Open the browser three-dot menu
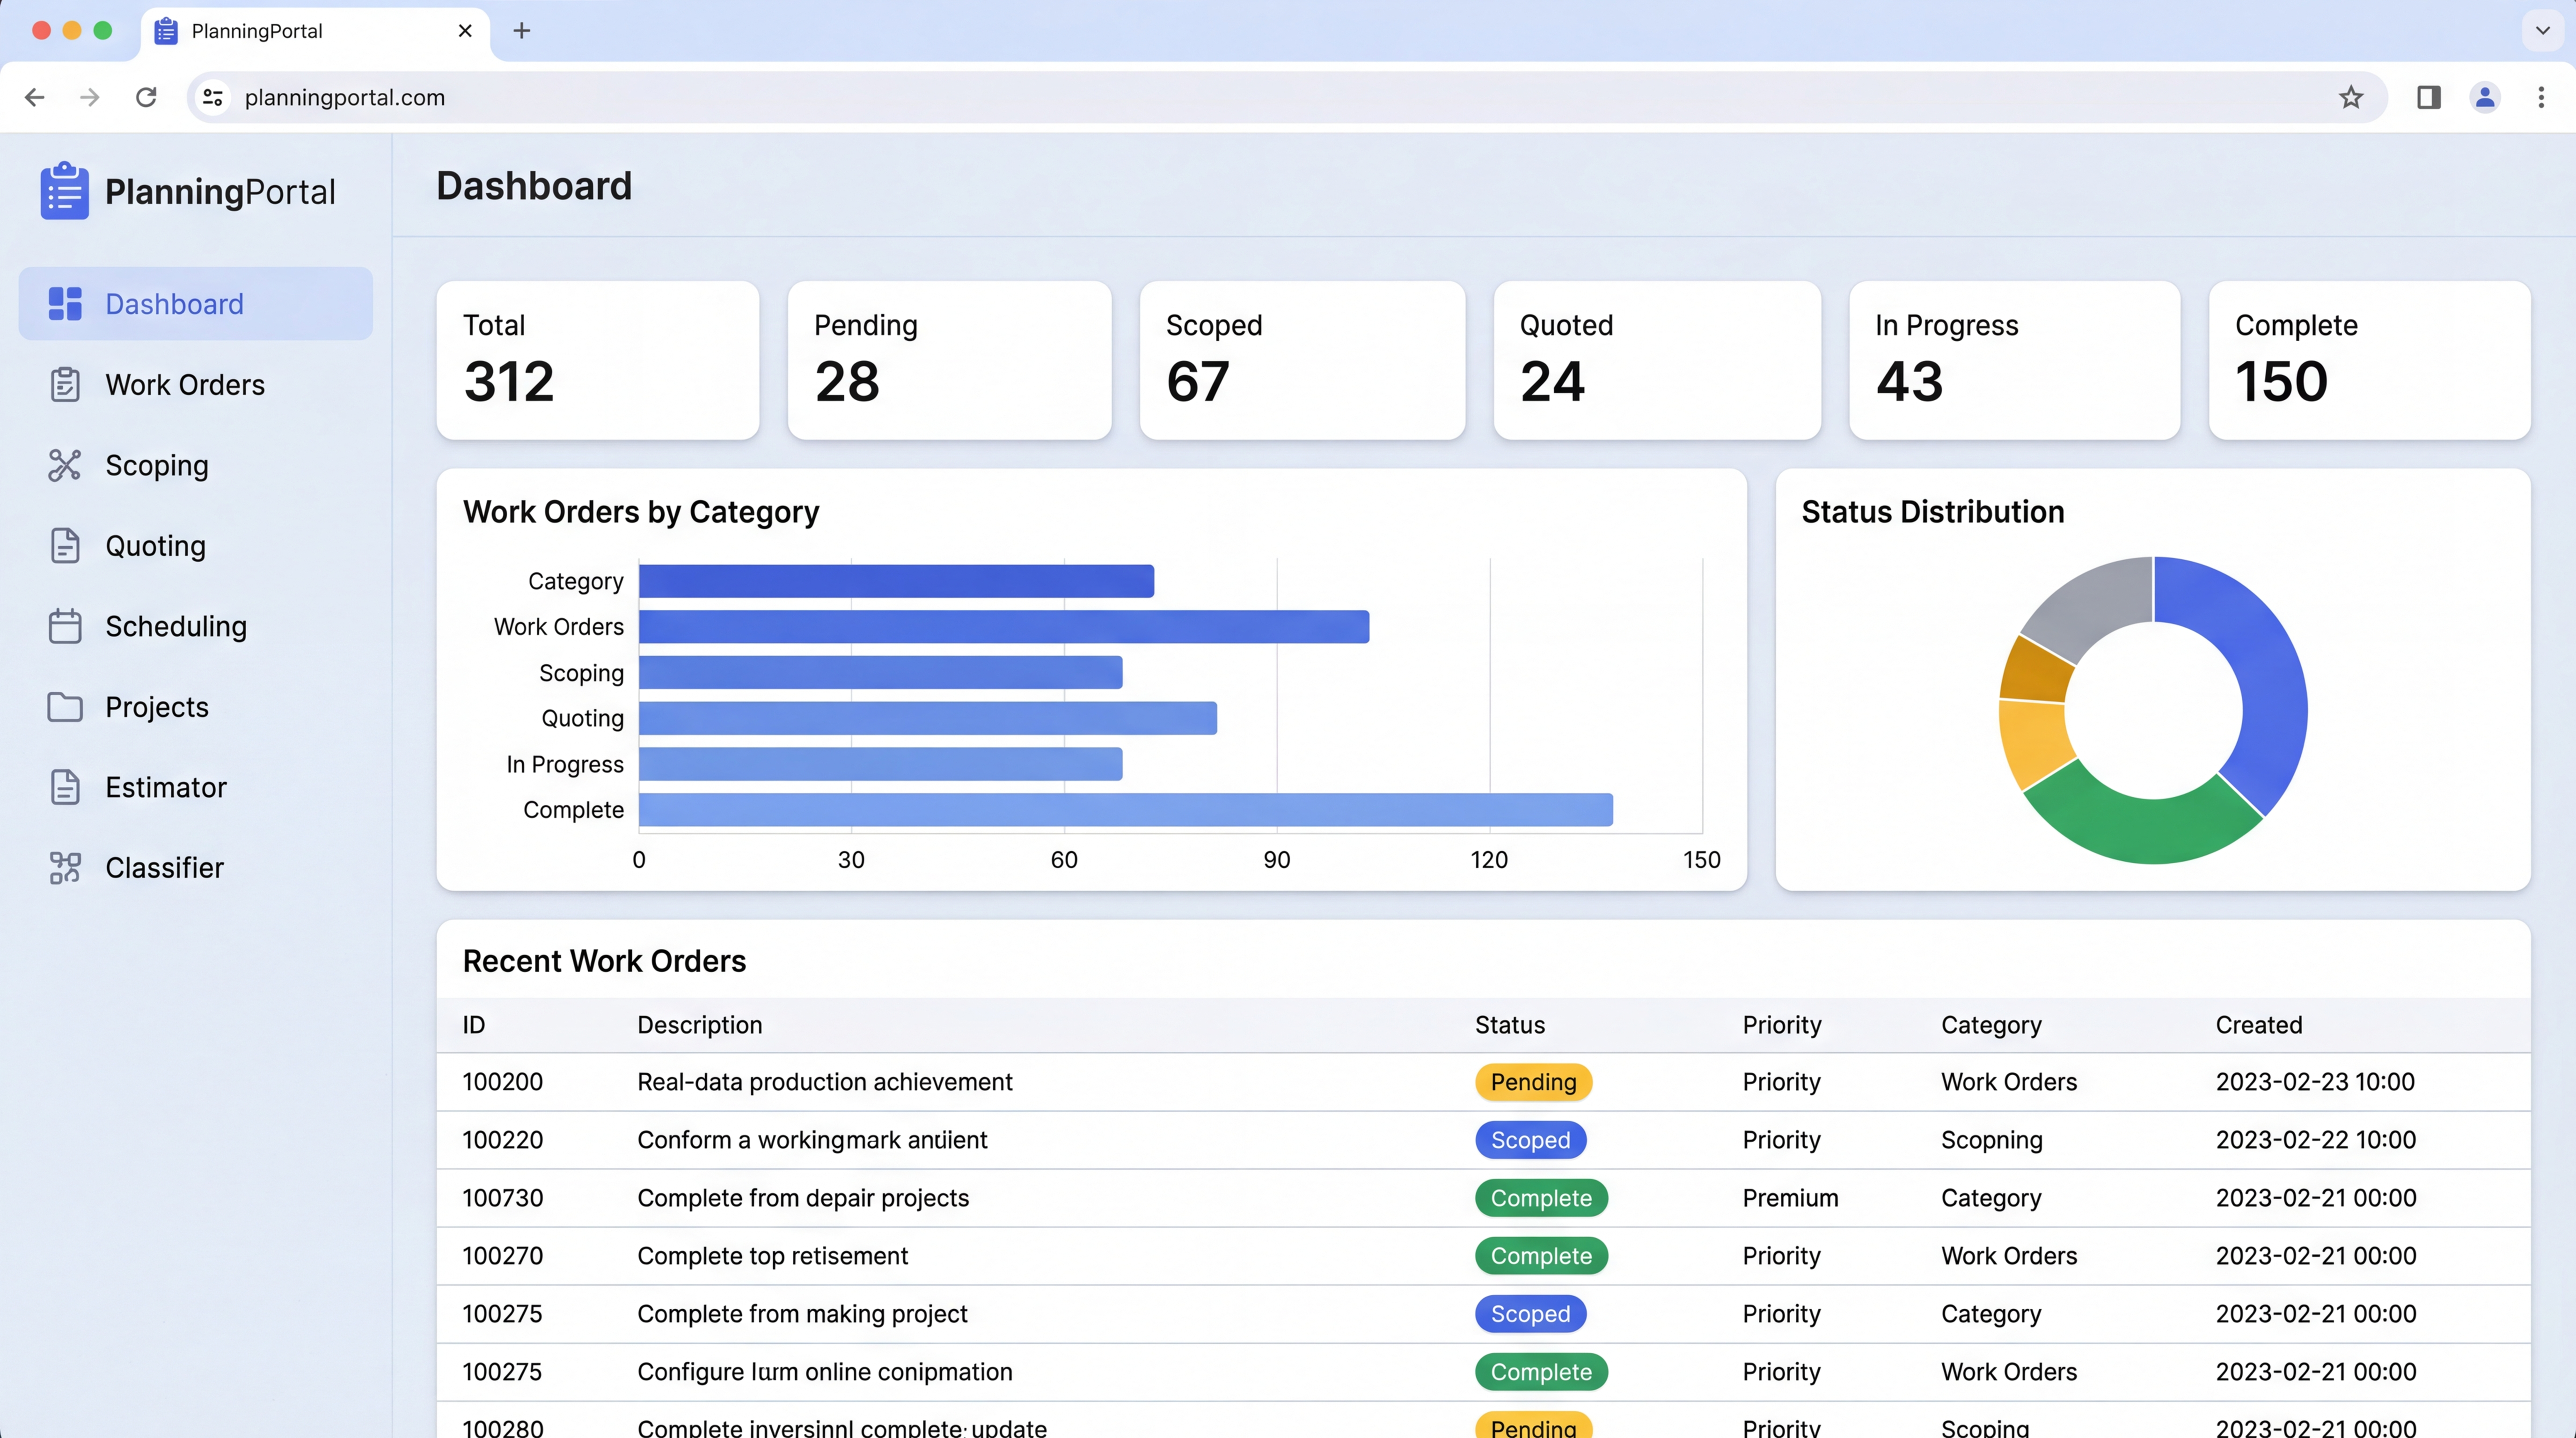Image resolution: width=2576 pixels, height=1438 pixels. (x=2541, y=97)
